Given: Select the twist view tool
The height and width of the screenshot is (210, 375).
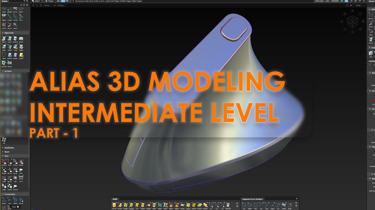Looking at the screenshot, I should (10, 162).
